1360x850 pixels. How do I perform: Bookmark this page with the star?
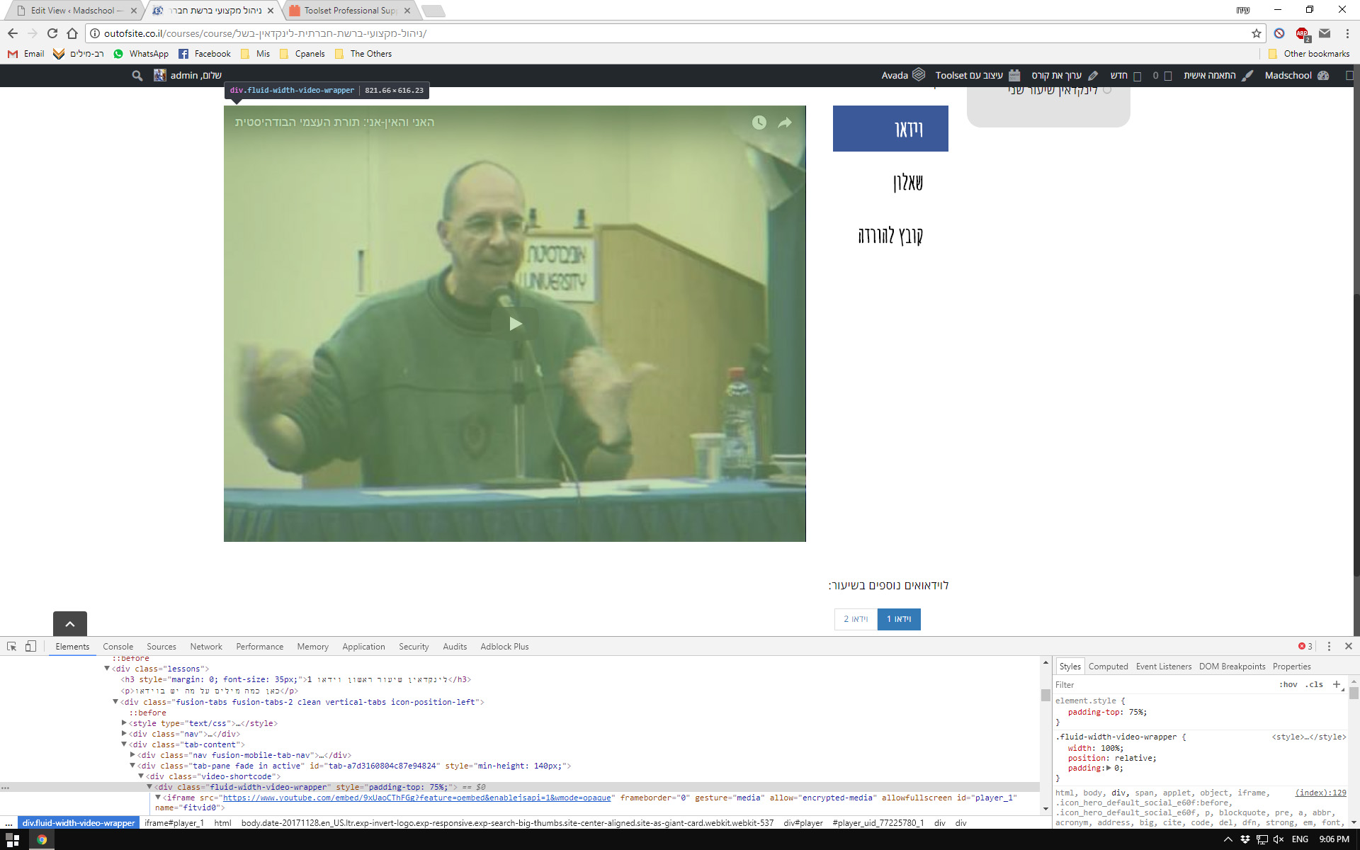(1257, 33)
